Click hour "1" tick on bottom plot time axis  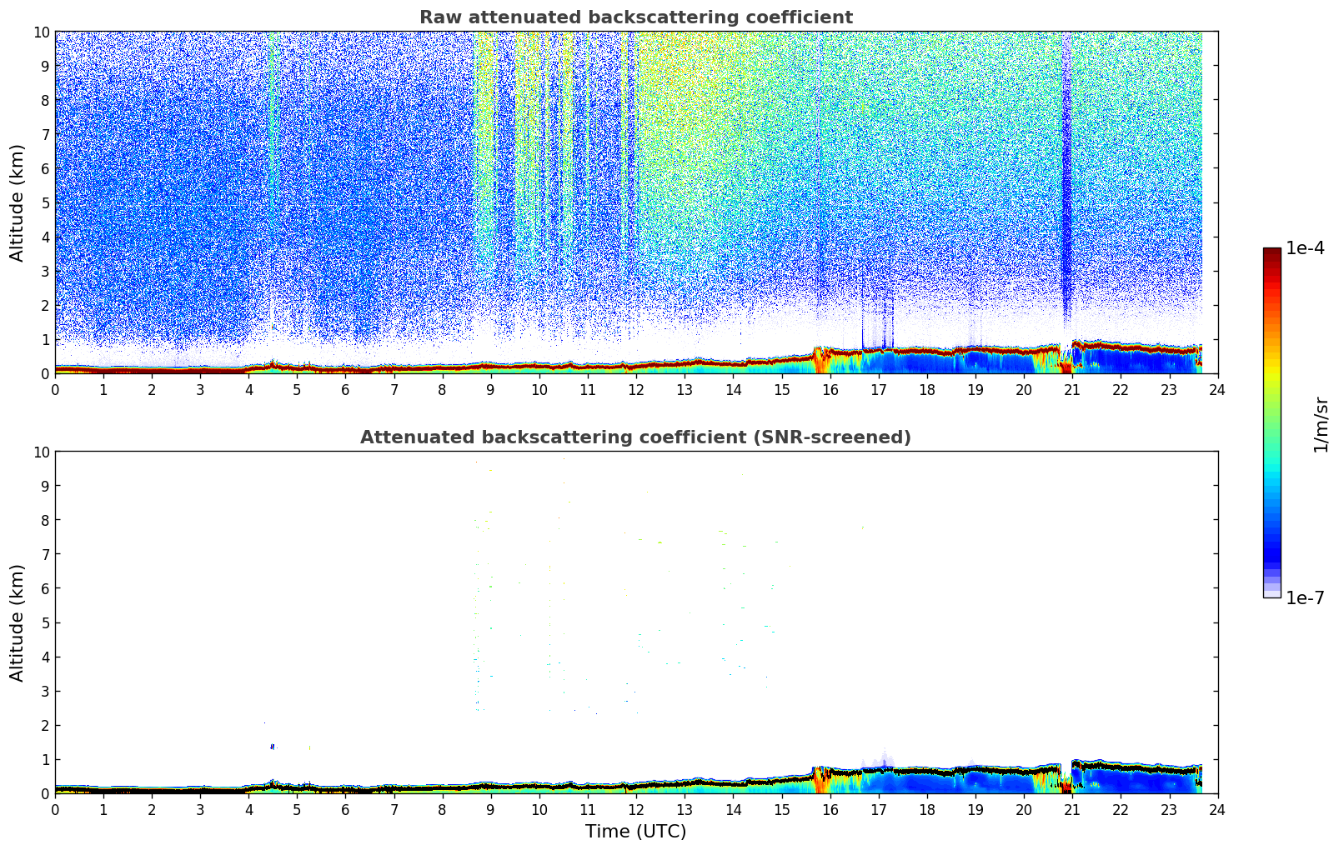pos(103,809)
